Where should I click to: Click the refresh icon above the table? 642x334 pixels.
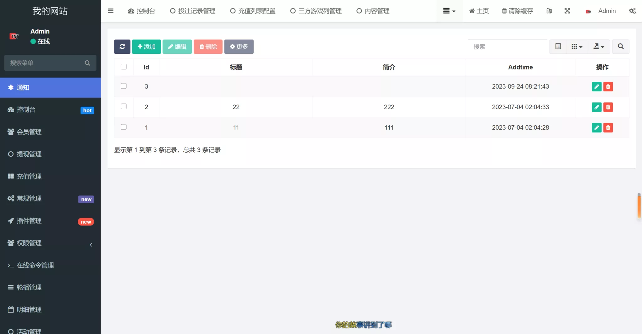pyautogui.click(x=122, y=47)
